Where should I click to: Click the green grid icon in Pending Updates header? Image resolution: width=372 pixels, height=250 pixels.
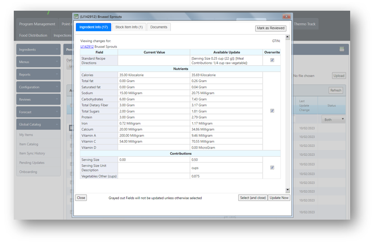[x=342, y=49]
